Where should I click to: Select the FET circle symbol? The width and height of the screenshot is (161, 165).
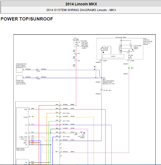point(103,49)
